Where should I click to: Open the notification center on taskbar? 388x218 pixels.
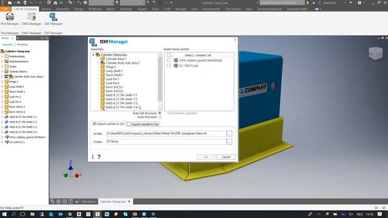point(380,214)
